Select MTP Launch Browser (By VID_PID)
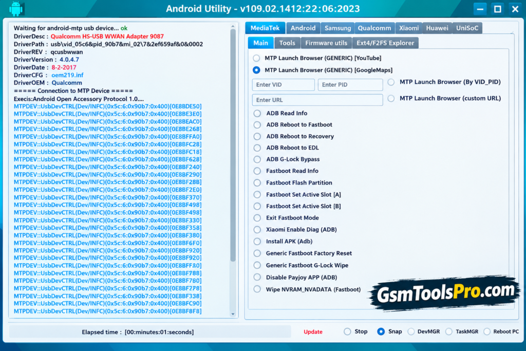Viewport: 526px width, 351px height. pyautogui.click(x=391, y=82)
